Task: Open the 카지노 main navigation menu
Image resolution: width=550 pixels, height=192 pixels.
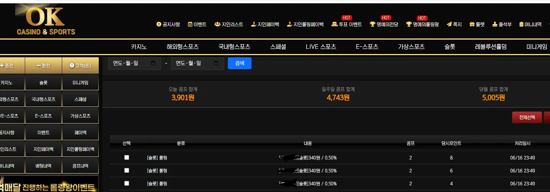Action: pyautogui.click(x=139, y=47)
